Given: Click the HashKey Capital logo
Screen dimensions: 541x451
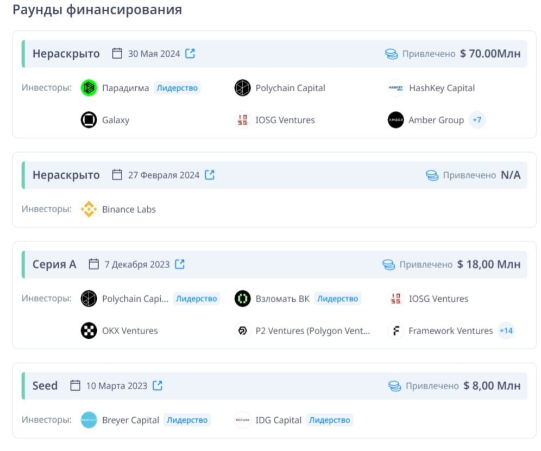Looking at the screenshot, I should point(396,88).
